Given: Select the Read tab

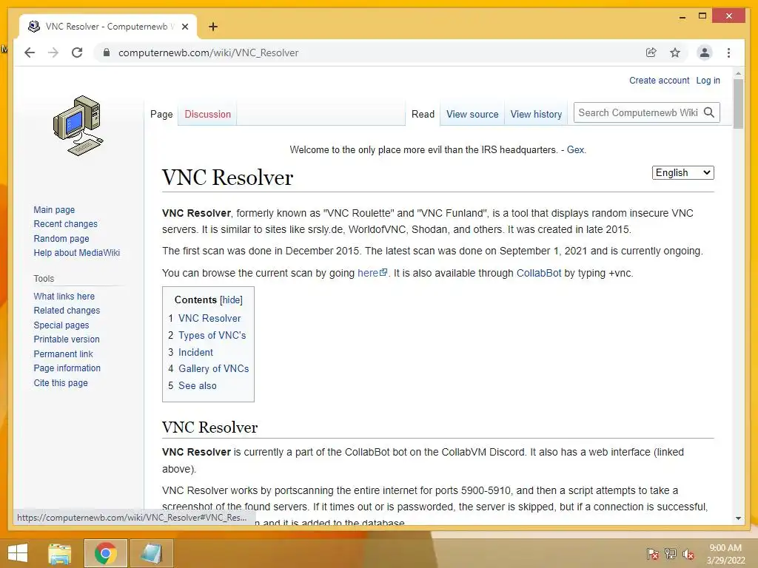Looking at the screenshot, I should [423, 115].
